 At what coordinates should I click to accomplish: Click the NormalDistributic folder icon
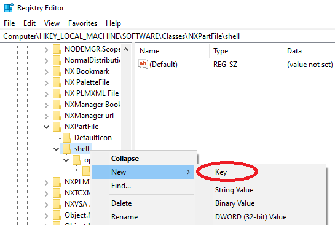57,60
